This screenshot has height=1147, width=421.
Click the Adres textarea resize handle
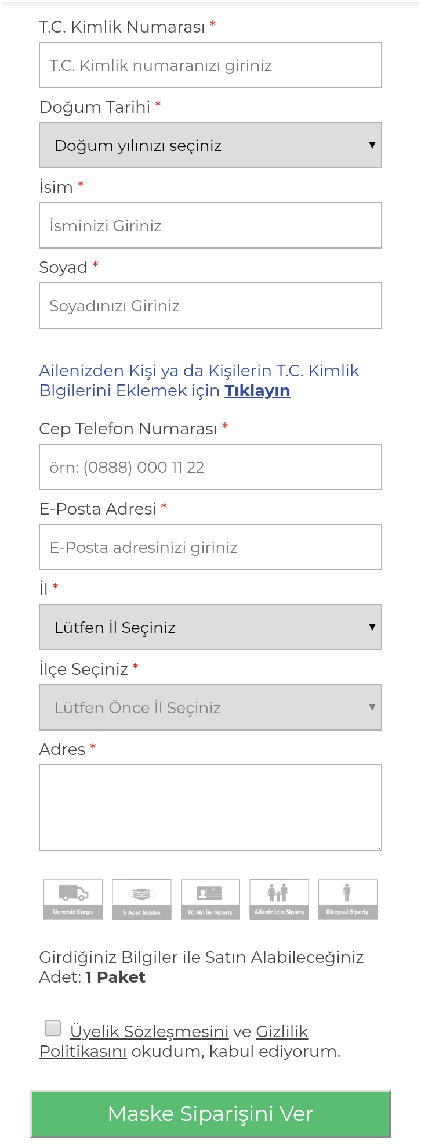point(379,848)
